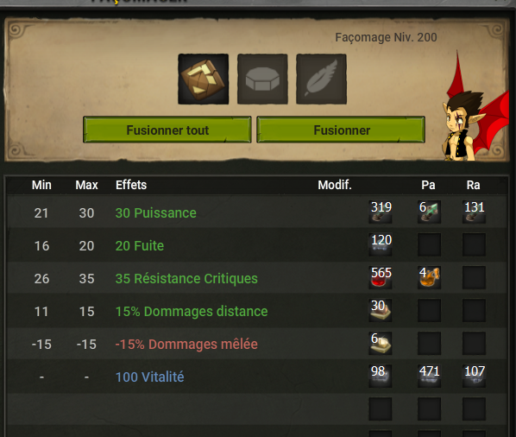This screenshot has width=516, height=437.
Task: Click the Fusionner tout button
Action: click(167, 130)
